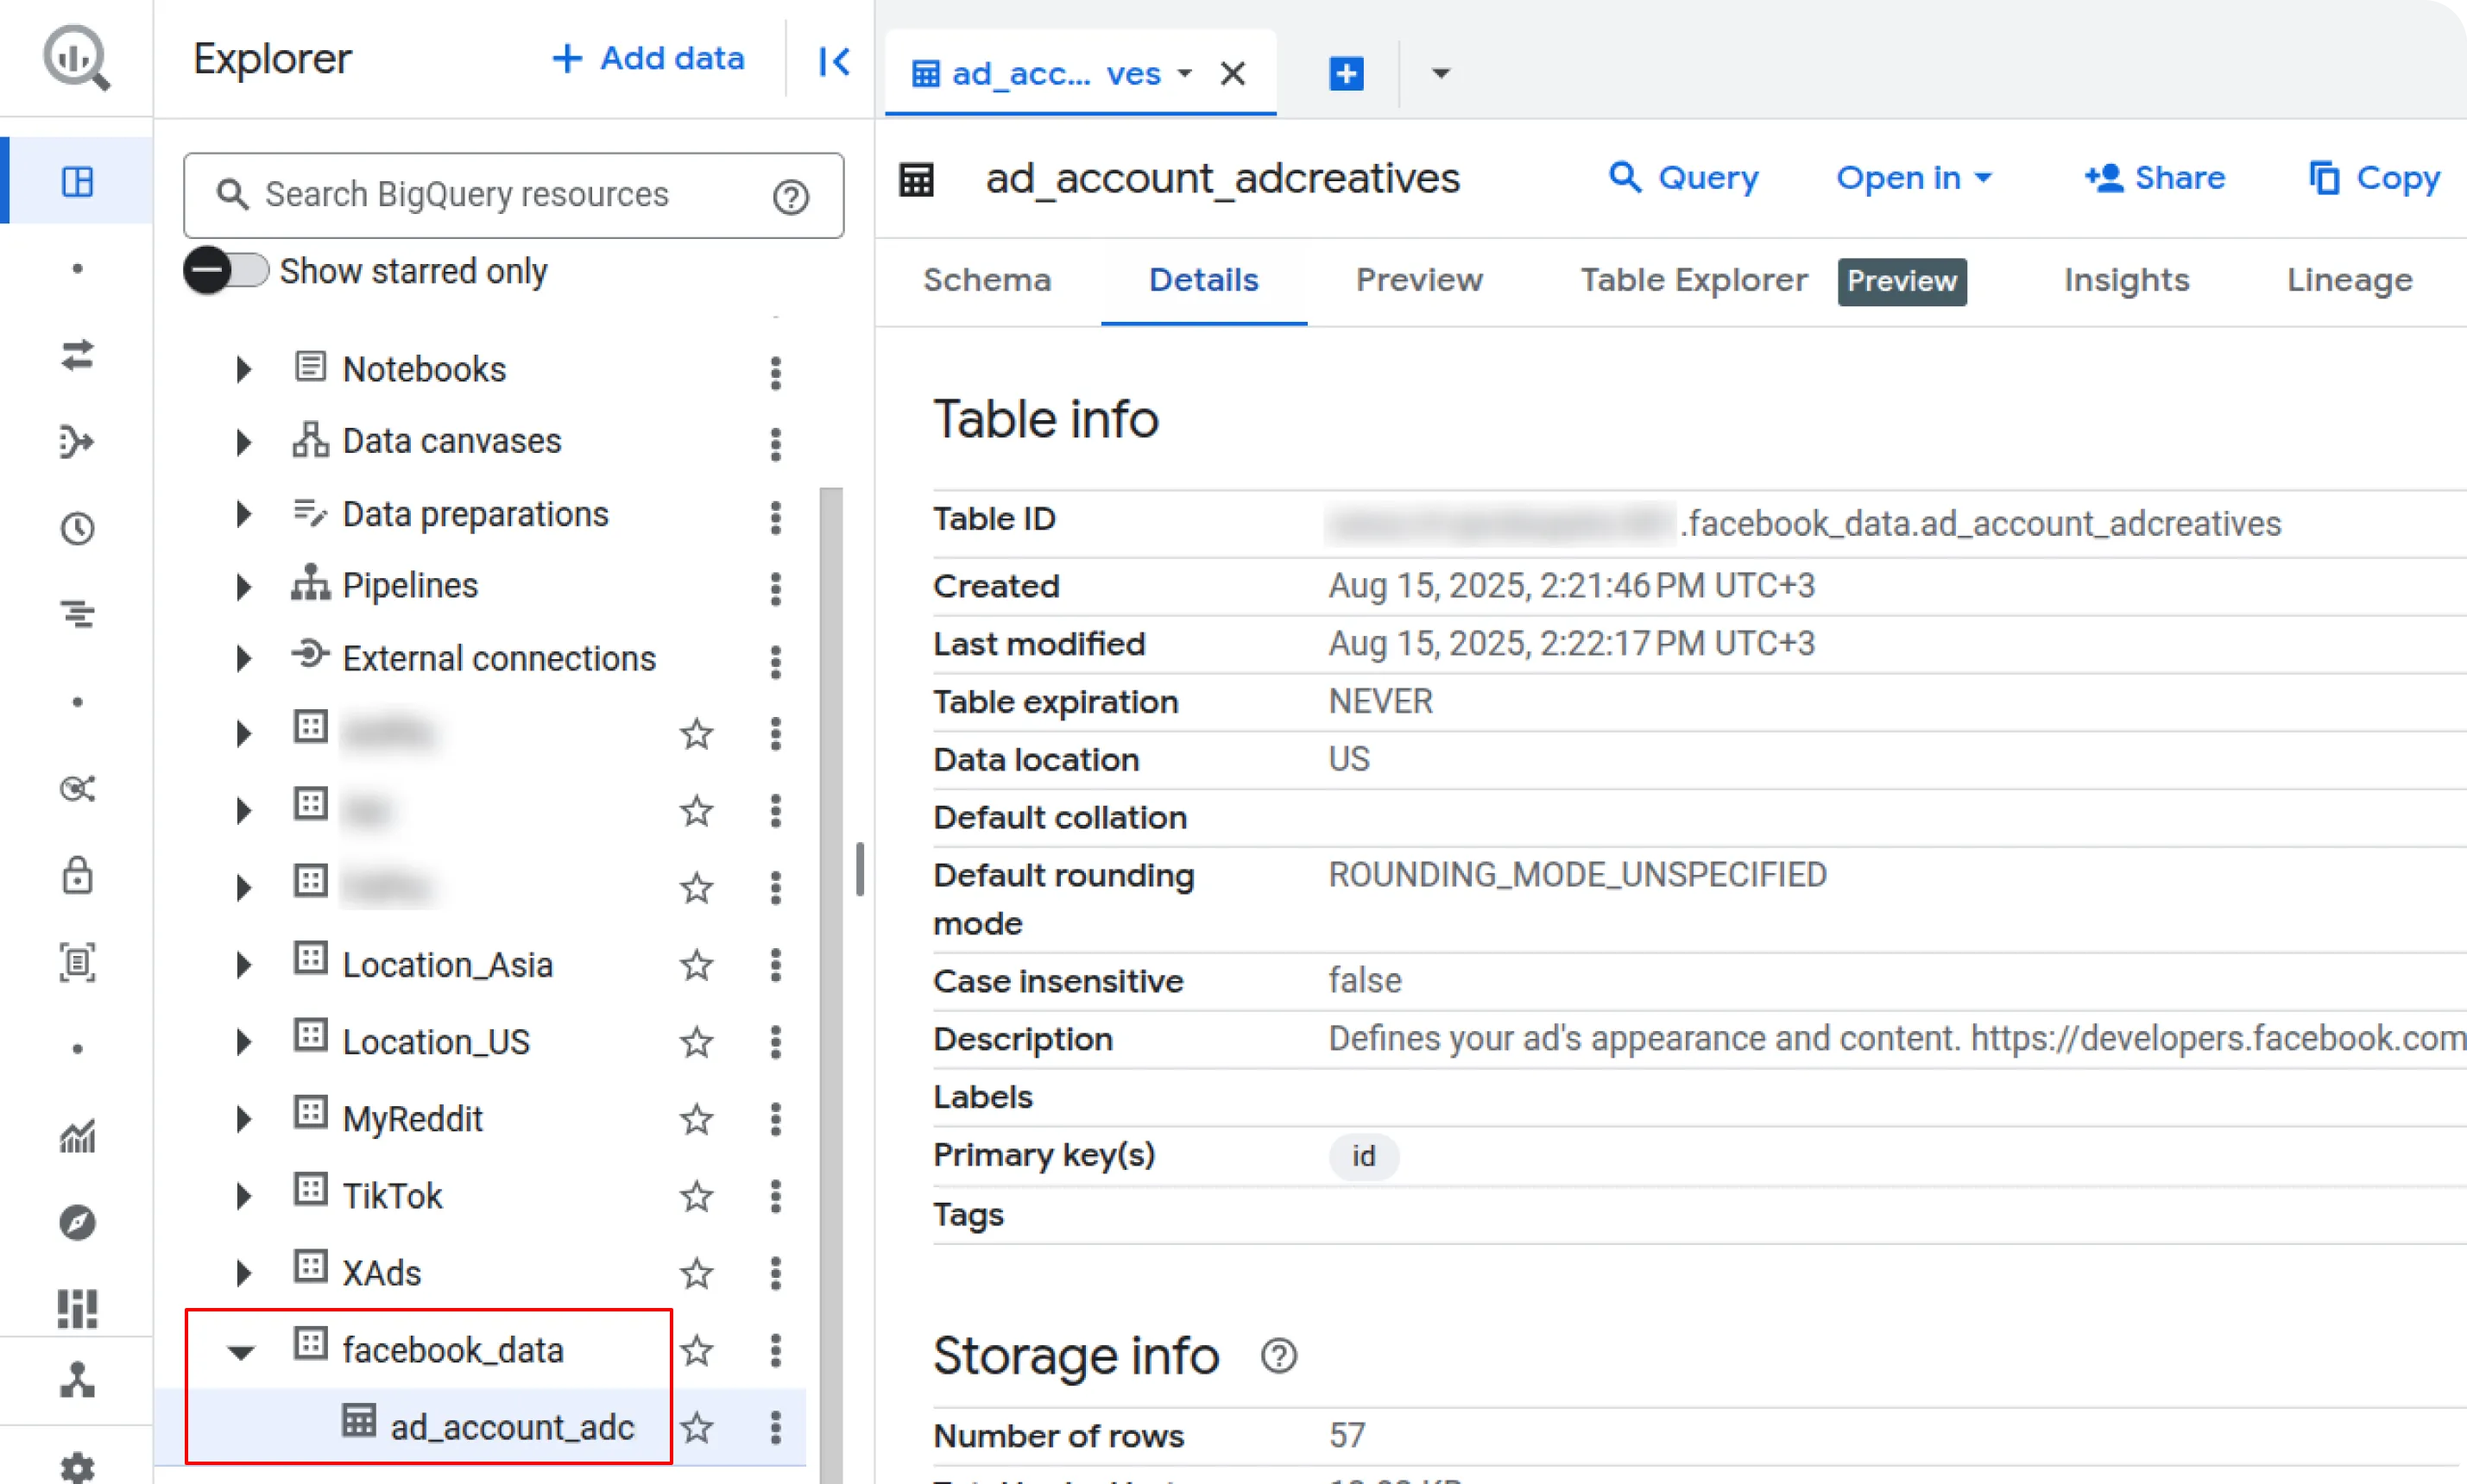Open the Open in dropdown
The width and height of the screenshot is (2467, 1484).
(1913, 178)
